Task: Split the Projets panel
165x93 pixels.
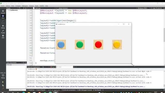Action: pyautogui.click(x=24, y=8)
